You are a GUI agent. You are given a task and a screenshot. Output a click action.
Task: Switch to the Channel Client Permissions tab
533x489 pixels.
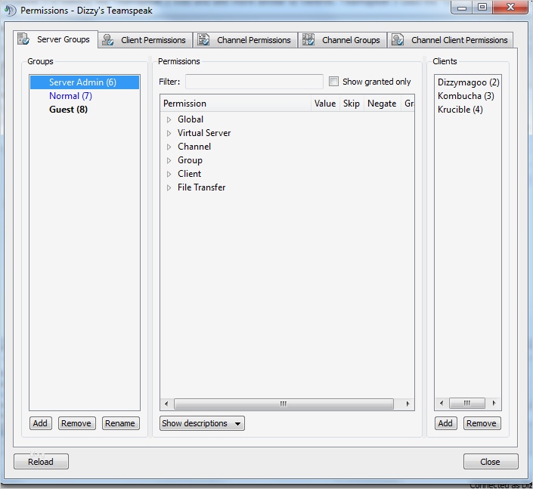(x=450, y=40)
